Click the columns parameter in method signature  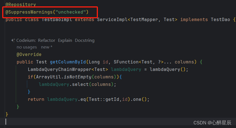(184, 62)
